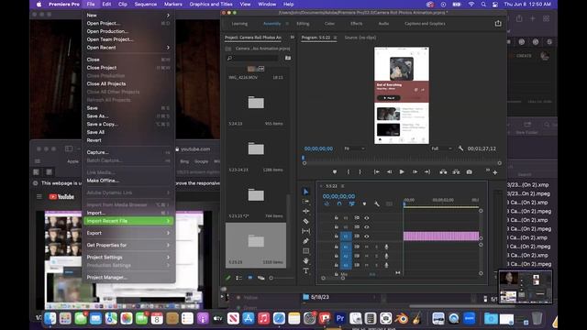Image resolution: width=587 pixels, height=330 pixels.
Task: Lock video track V3
Action: pyautogui.click(x=337, y=218)
